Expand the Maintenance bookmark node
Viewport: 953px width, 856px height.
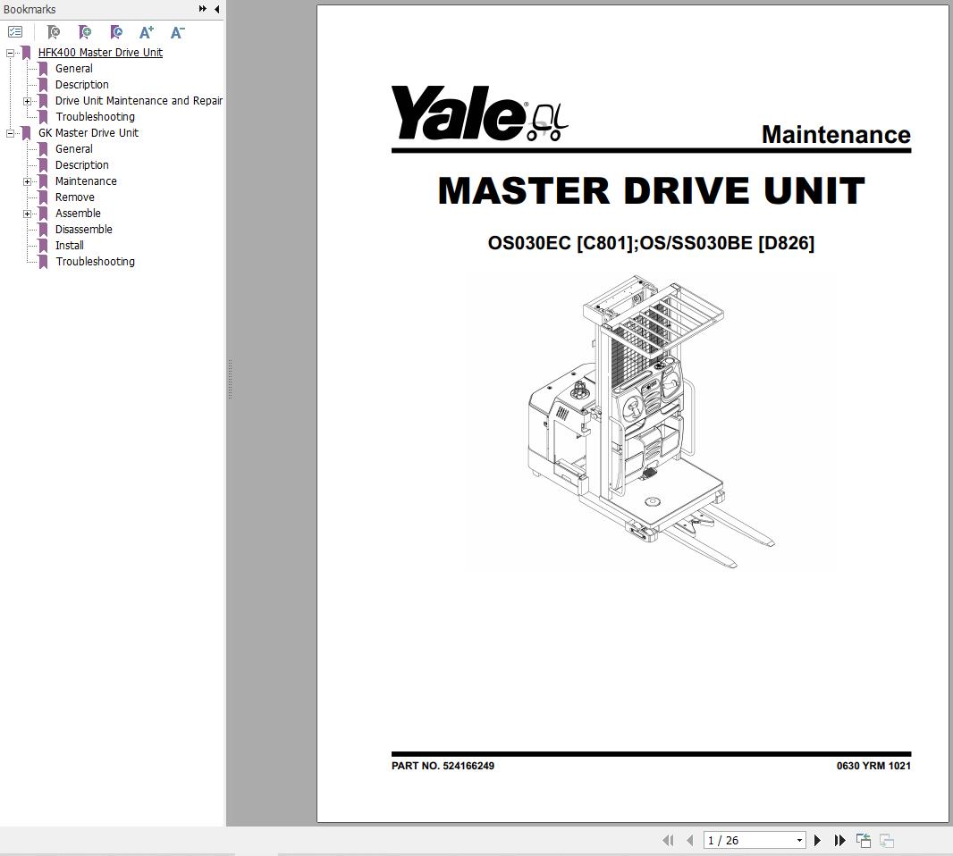[x=28, y=181]
